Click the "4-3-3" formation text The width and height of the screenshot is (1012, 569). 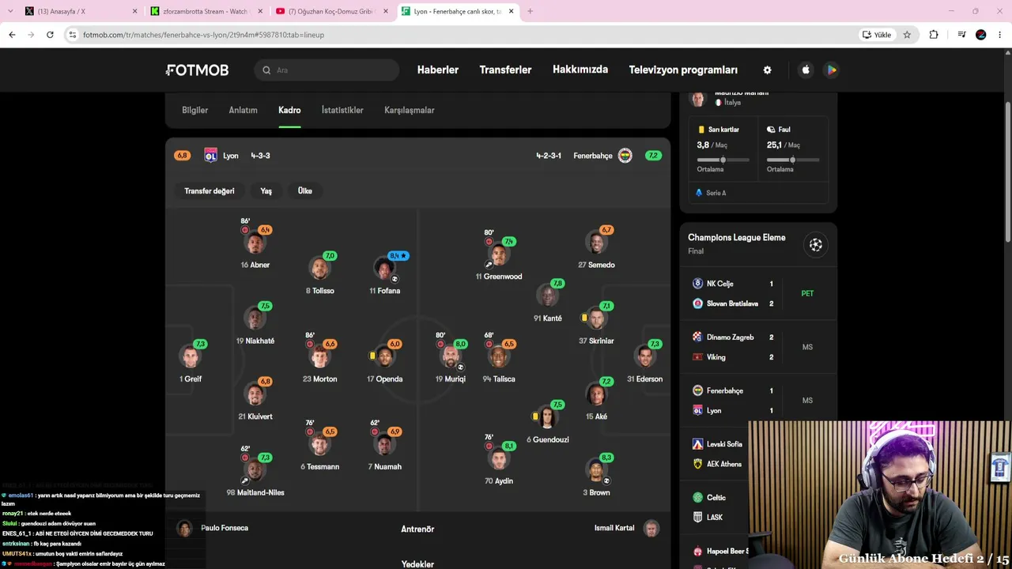260,156
